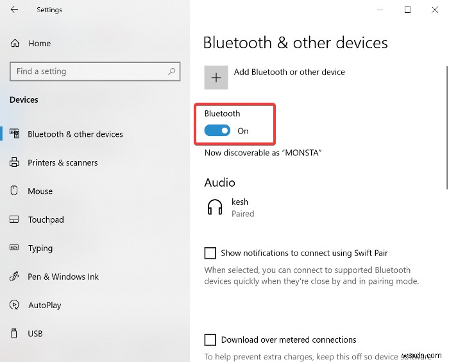Screen dimensions: 449x362
Task: Click the USB icon in sidebar
Action: (13, 333)
